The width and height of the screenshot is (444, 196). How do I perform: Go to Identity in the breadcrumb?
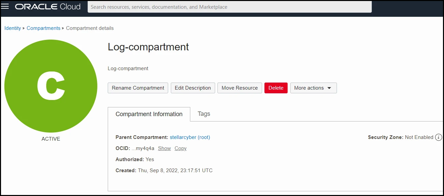[13, 28]
